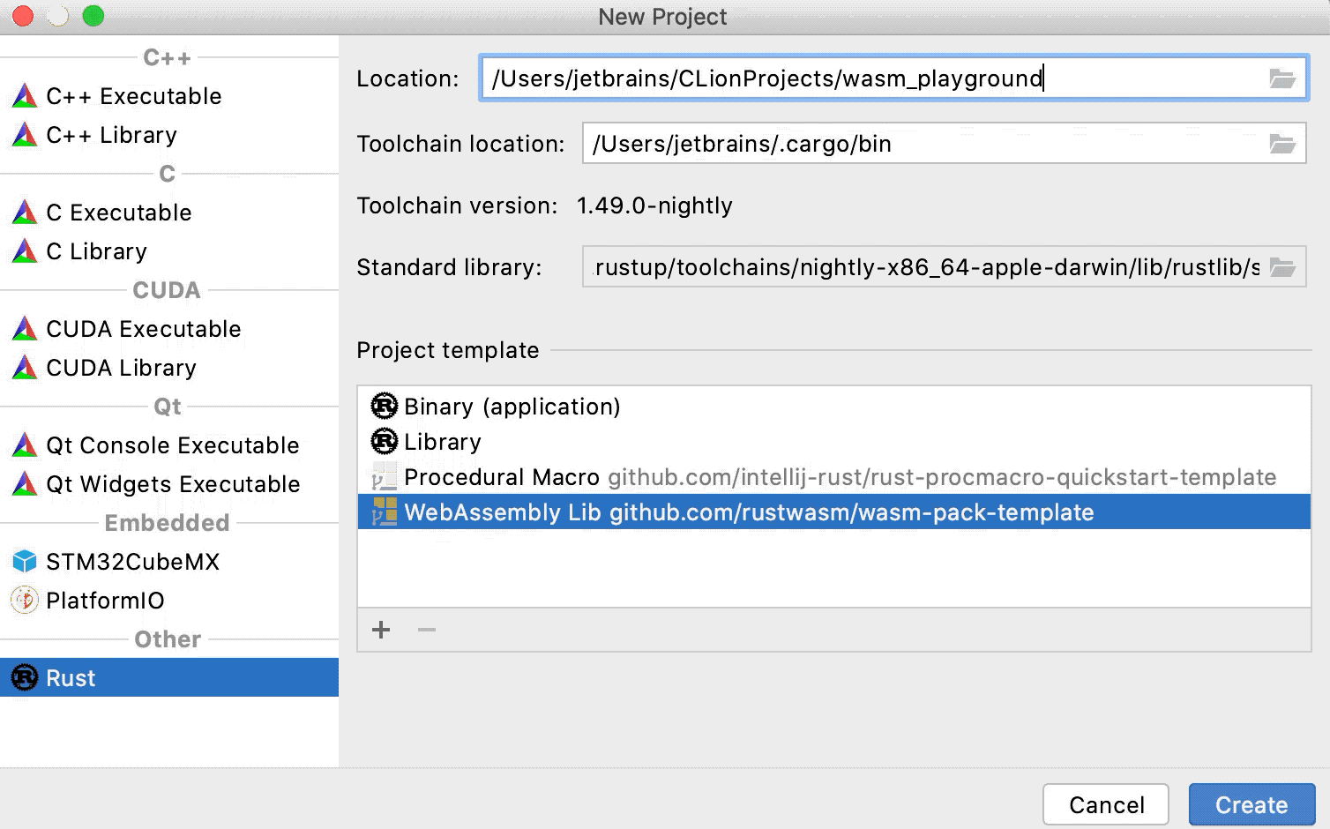Select STM32CubeMX project type

coord(169,562)
